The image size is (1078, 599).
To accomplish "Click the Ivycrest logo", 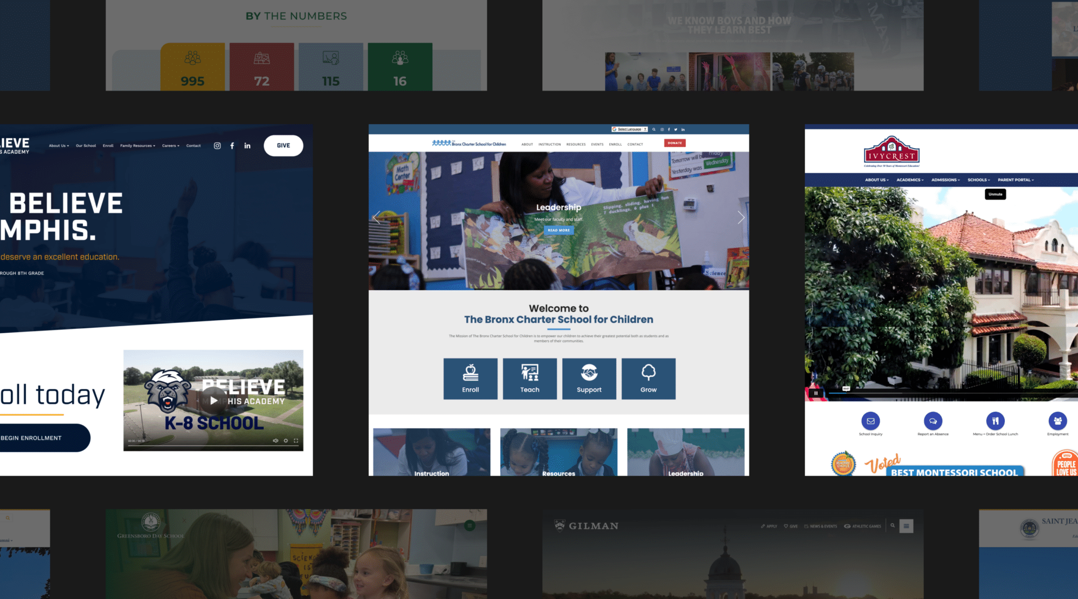I will click(x=892, y=151).
